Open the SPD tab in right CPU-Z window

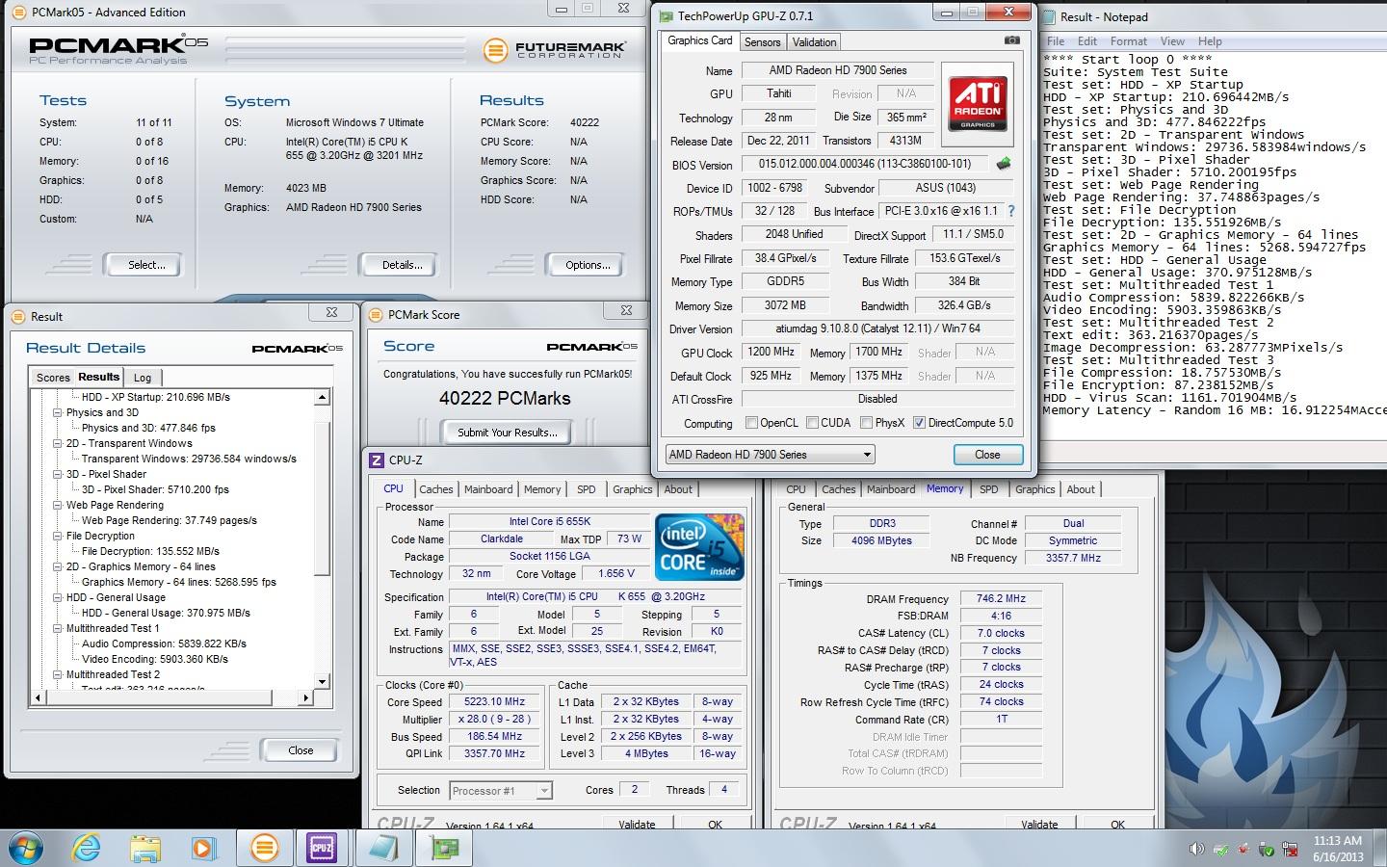click(988, 489)
